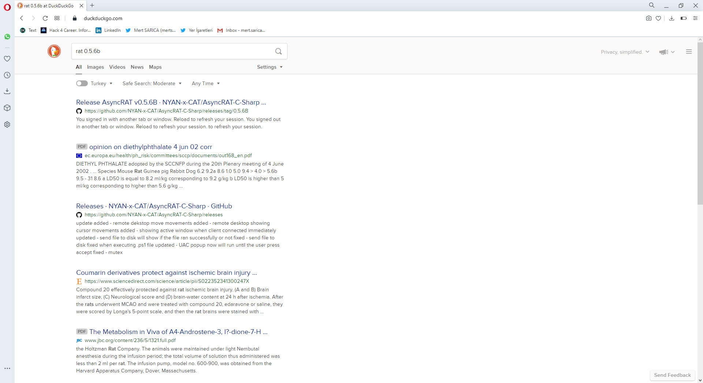Image resolution: width=703 pixels, height=383 pixels.
Task: Open the Opera menu logo
Action: (7, 7)
